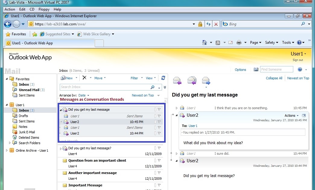Flag the 'Did you get my last message' conversation
Image resolution: width=315 pixels, height=190 pixels.
point(159,109)
